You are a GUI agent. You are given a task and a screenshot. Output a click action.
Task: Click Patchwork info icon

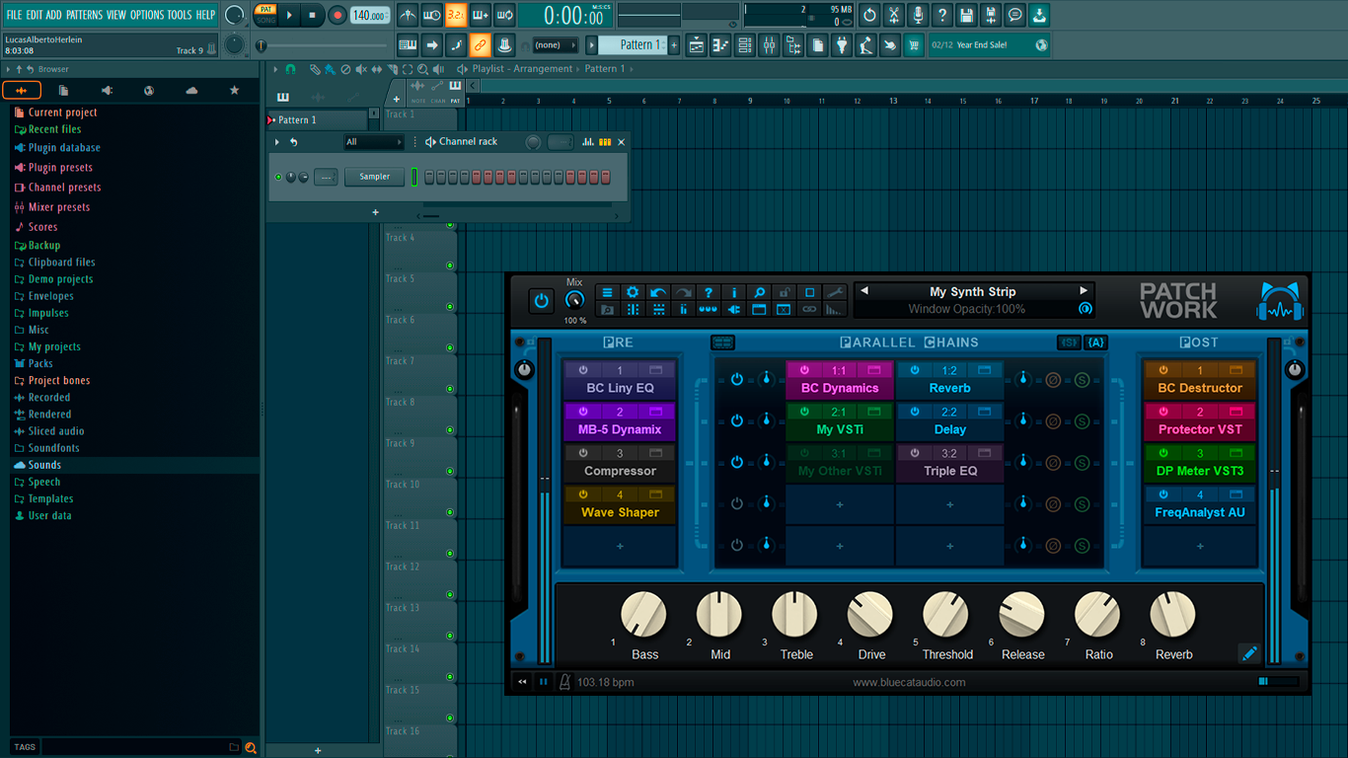(x=733, y=292)
